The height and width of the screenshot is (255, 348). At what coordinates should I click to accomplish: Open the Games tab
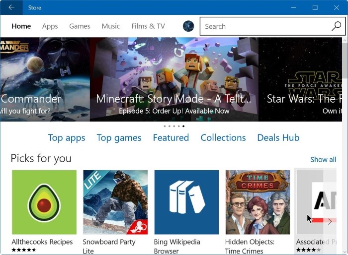[80, 26]
